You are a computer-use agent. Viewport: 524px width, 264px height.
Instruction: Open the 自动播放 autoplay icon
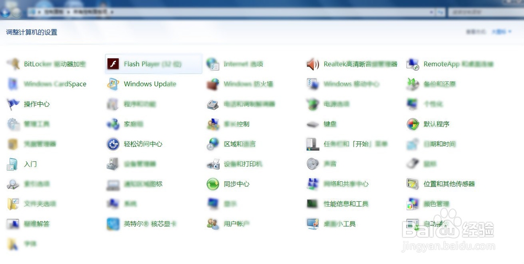tap(413, 224)
